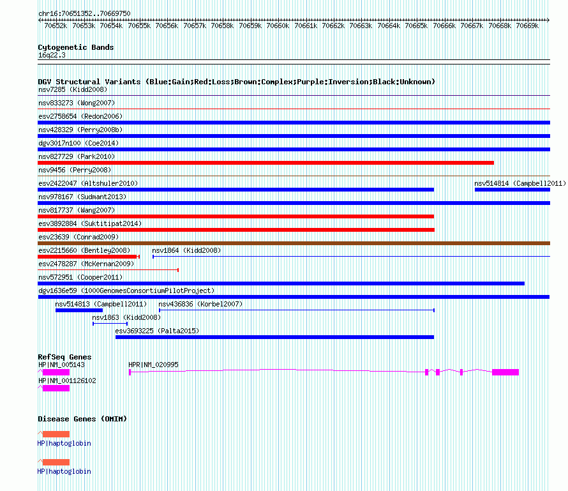Screen dimensions: 568x491
Task: Select the second orange haptoglobin OMIM block
Action: pos(56,462)
